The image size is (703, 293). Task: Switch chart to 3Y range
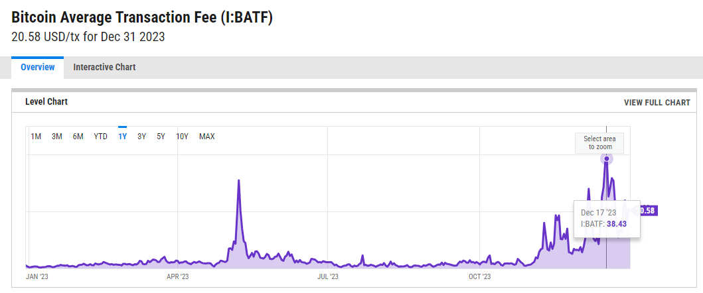[141, 137]
